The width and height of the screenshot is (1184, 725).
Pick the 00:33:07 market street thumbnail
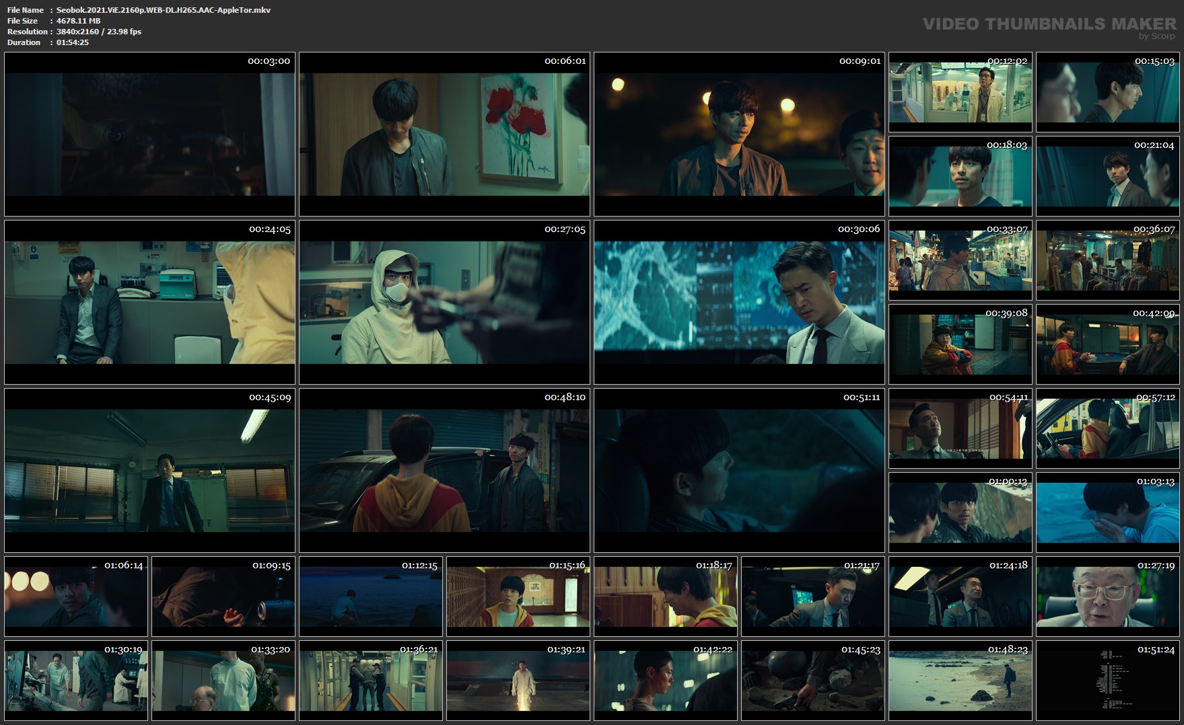coord(961,260)
